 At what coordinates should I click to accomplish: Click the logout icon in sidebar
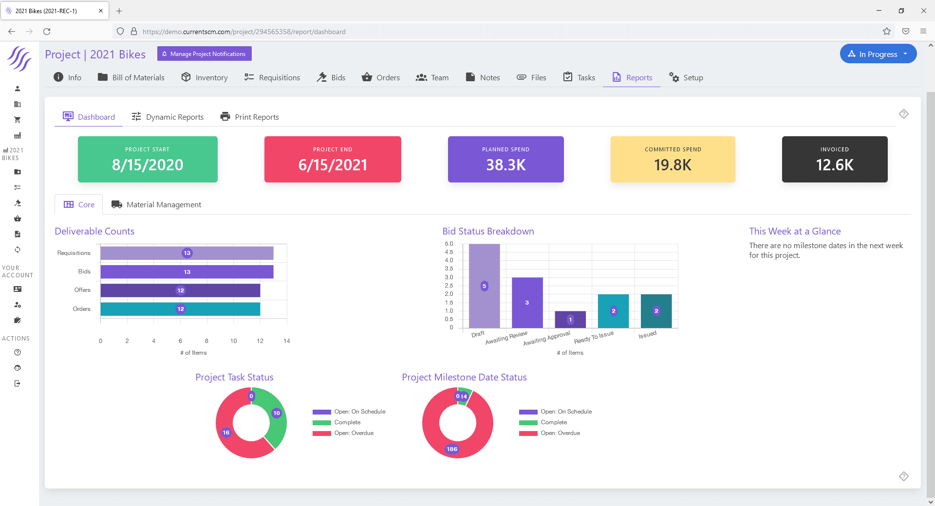pyautogui.click(x=18, y=383)
